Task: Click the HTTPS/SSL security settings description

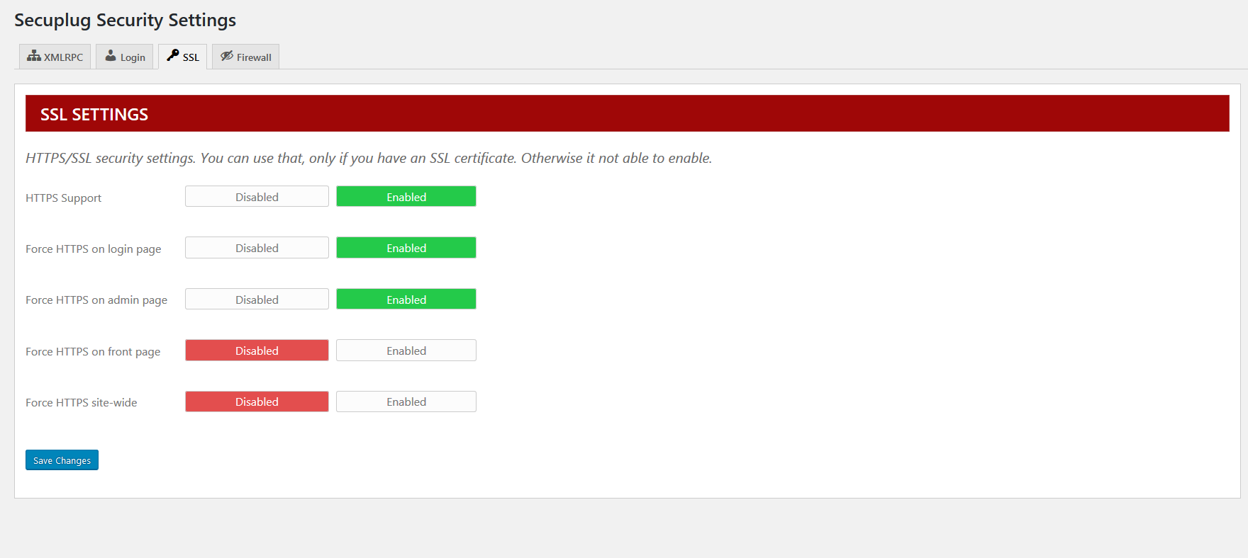Action: point(369,159)
